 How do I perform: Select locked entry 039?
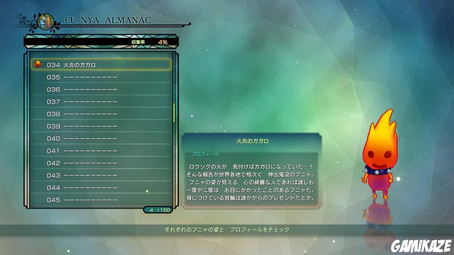(101, 126)
